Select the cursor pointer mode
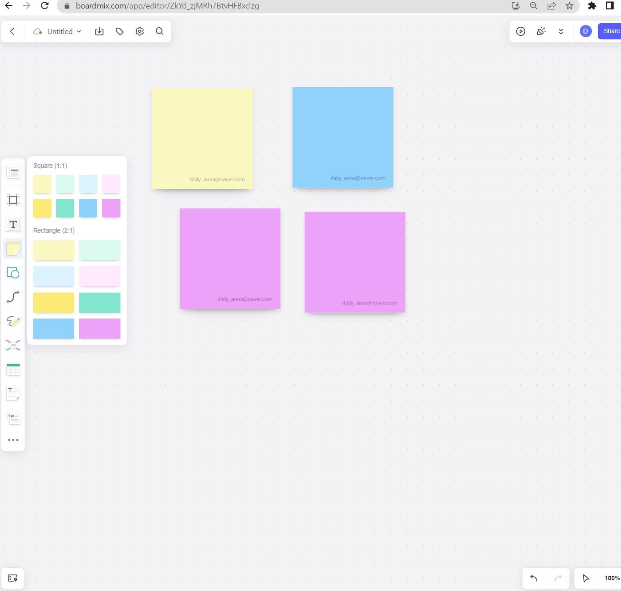 click(586, 578)
